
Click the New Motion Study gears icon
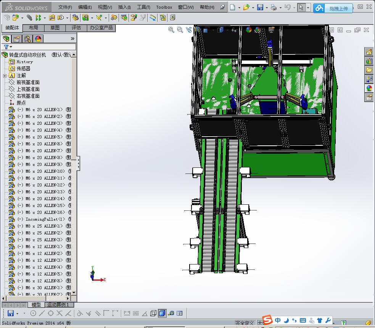[x=114, y=18]
